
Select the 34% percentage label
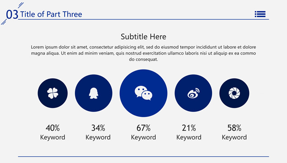pos(98,128)
